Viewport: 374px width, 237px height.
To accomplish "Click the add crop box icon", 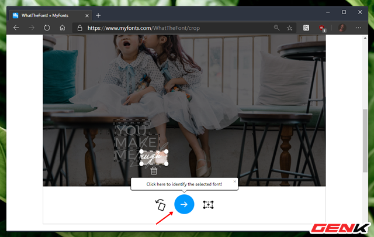I will click(208, 205).
